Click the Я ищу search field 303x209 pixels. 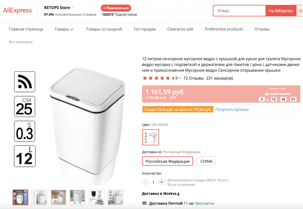tap(239, 11)
